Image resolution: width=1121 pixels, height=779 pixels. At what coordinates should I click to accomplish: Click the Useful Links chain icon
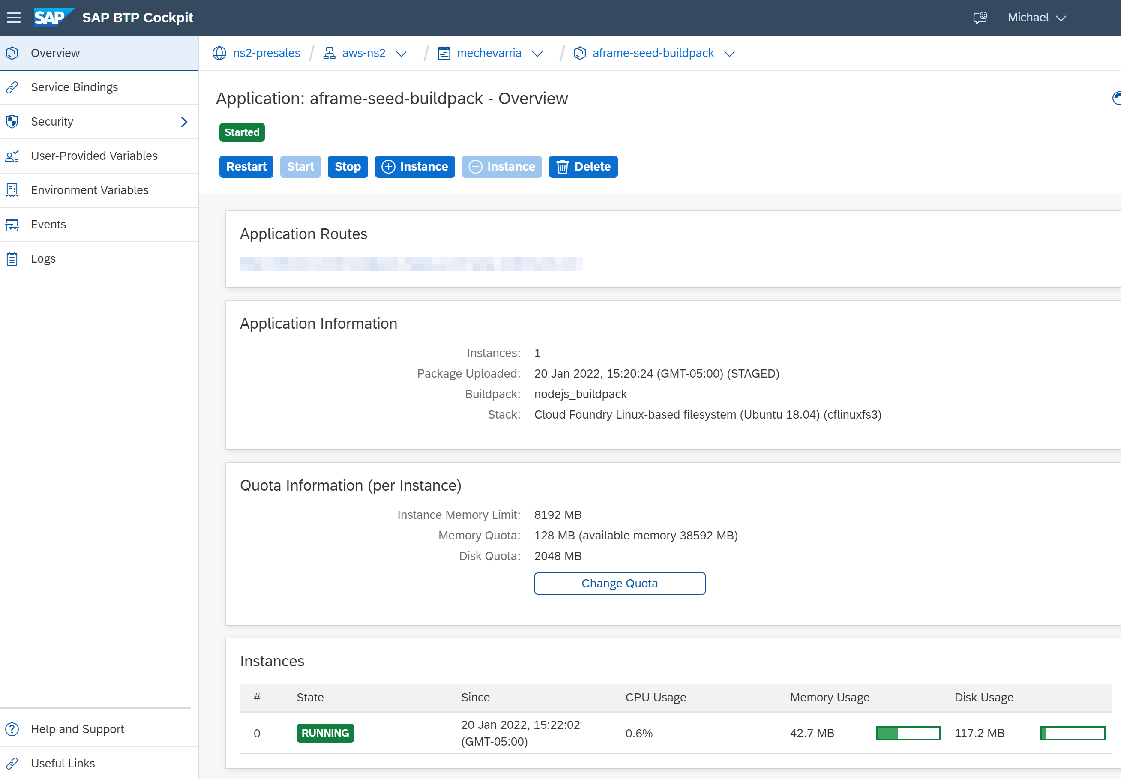click(x=12, y=764)
